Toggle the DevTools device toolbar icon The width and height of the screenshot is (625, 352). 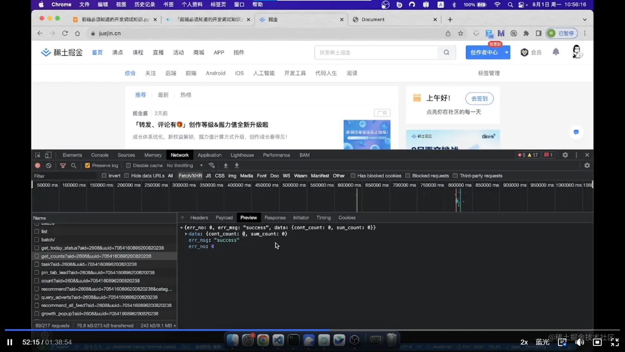48,155
